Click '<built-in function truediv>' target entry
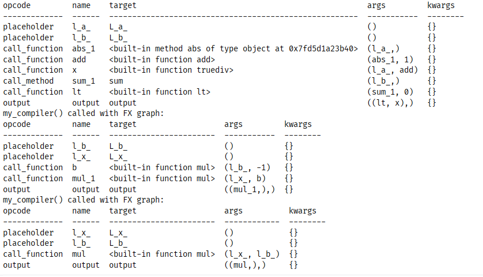The image size is (483, 277). click(x=171, y=70)
